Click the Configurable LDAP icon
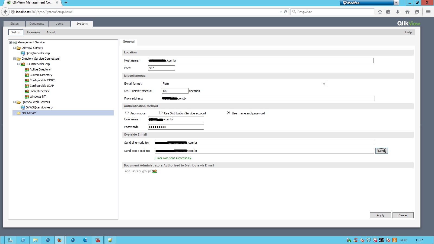Screen dimensions: 434x244 27,86
